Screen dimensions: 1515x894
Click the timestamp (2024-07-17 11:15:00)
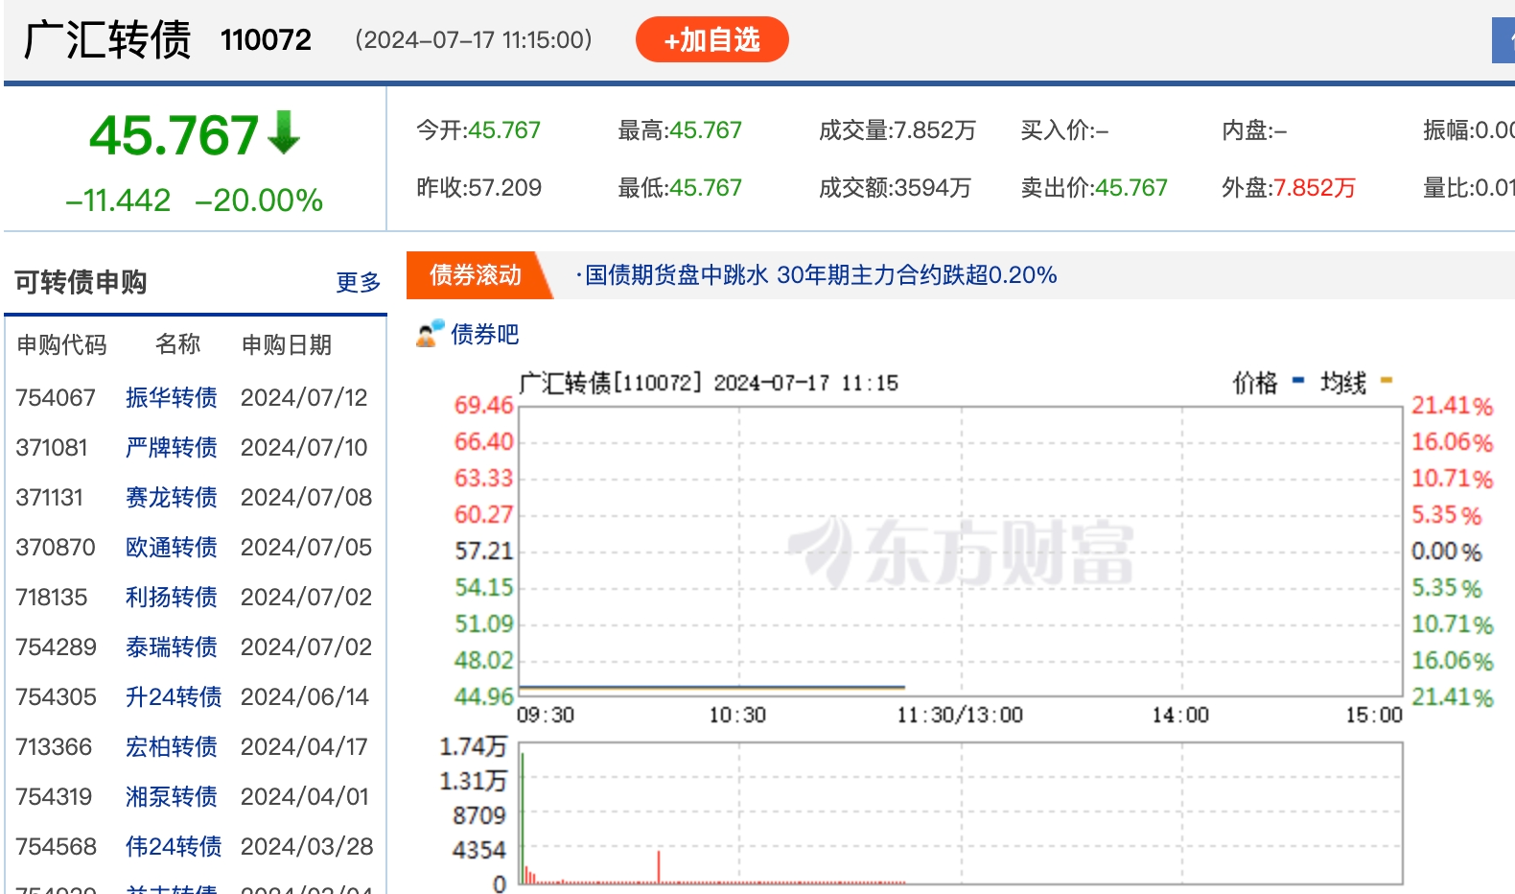click(474, 40)
